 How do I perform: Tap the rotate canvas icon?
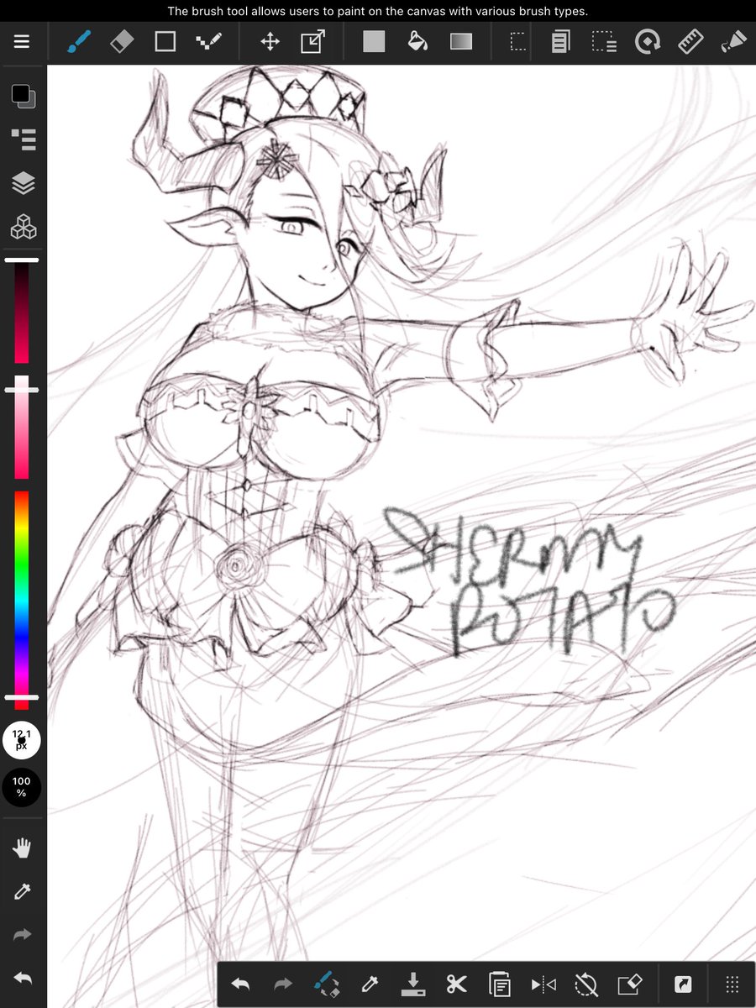(647, 41)
